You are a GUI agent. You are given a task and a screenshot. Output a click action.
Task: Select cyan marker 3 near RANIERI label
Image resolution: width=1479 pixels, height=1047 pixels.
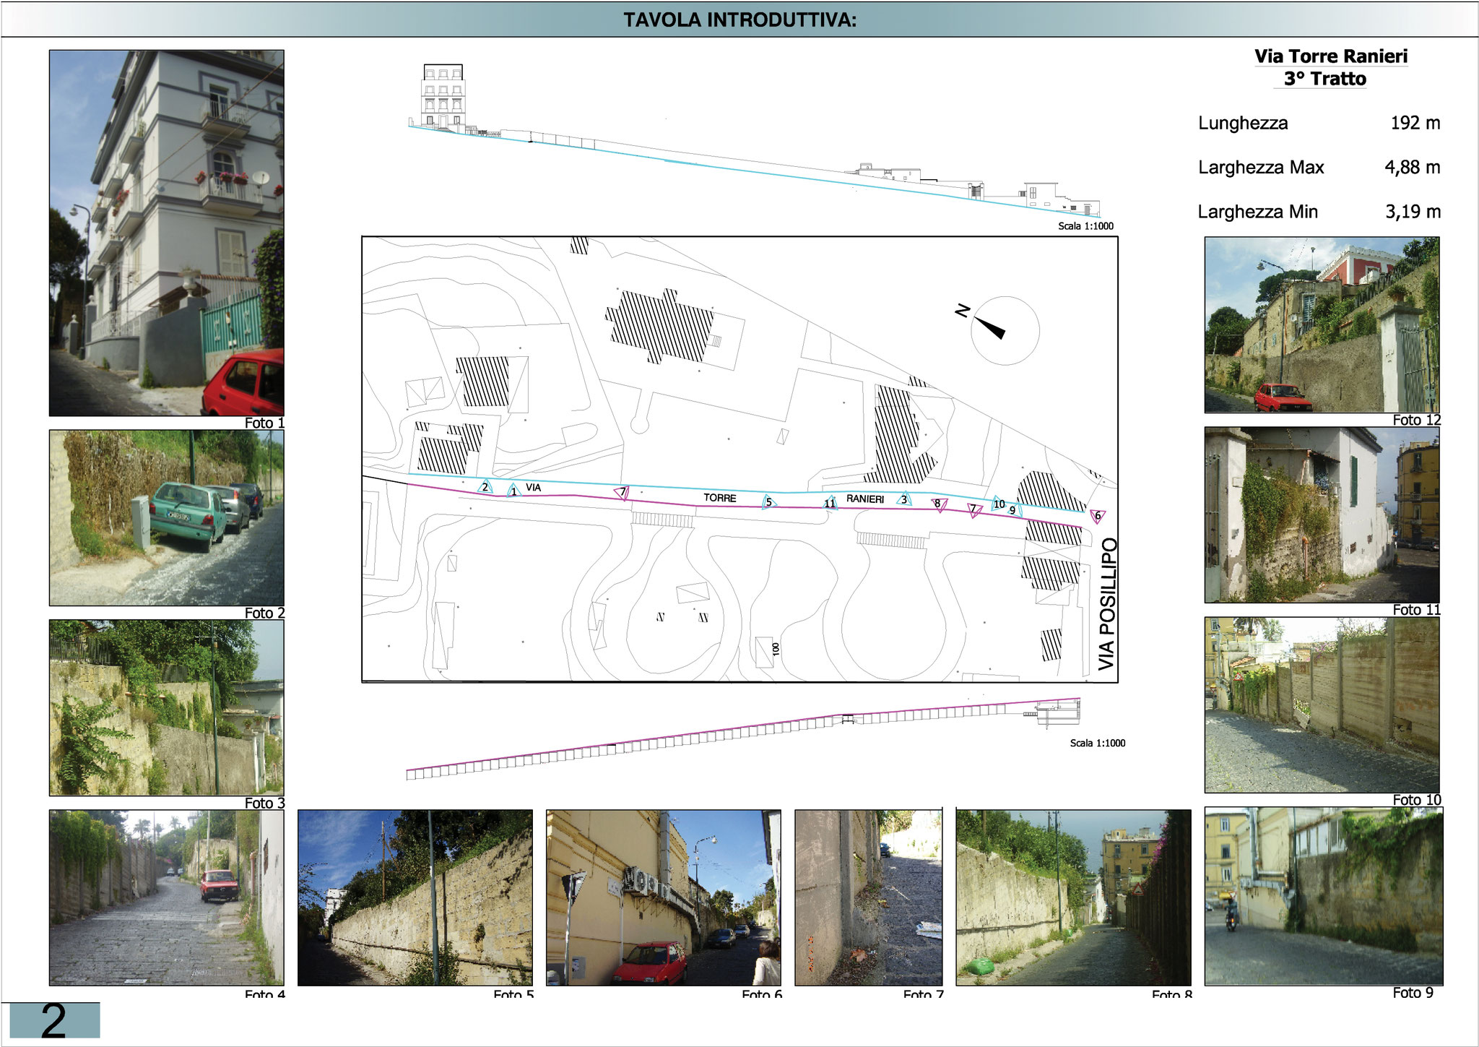pos(903,499)
